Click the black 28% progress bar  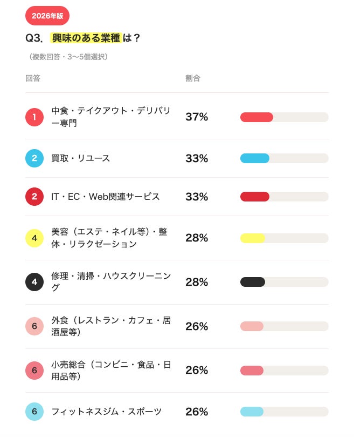[284, 282]
